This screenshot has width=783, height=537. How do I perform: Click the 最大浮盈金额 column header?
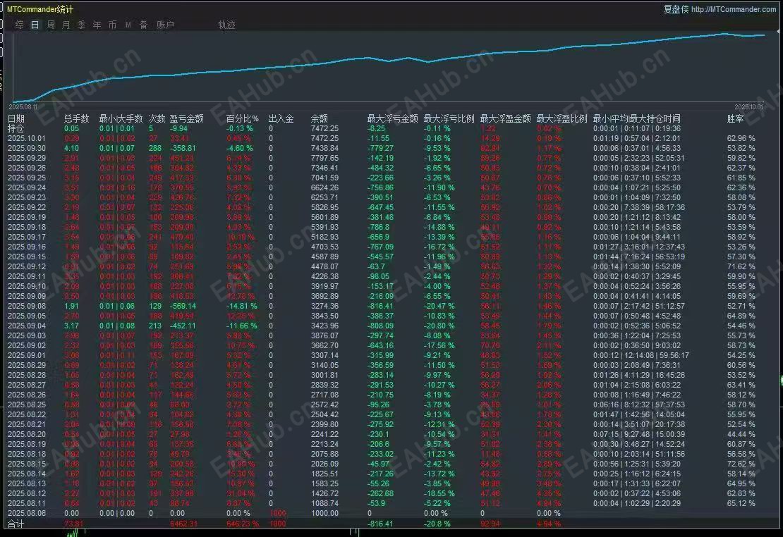(x=505, y=119)
